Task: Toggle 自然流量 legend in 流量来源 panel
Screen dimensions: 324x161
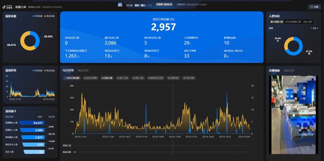Action: click(37, 16)
